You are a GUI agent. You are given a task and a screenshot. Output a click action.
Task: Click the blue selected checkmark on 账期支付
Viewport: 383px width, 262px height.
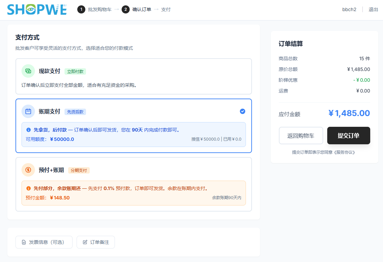(x=243, y=111)
